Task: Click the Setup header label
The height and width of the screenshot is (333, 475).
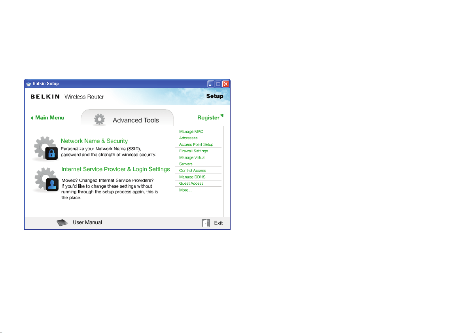Action: pyautogui.click(x=215, y=96)
